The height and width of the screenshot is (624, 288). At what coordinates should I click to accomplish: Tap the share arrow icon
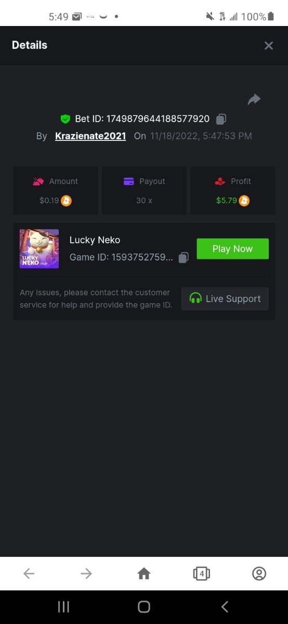(x=254, y=99)
